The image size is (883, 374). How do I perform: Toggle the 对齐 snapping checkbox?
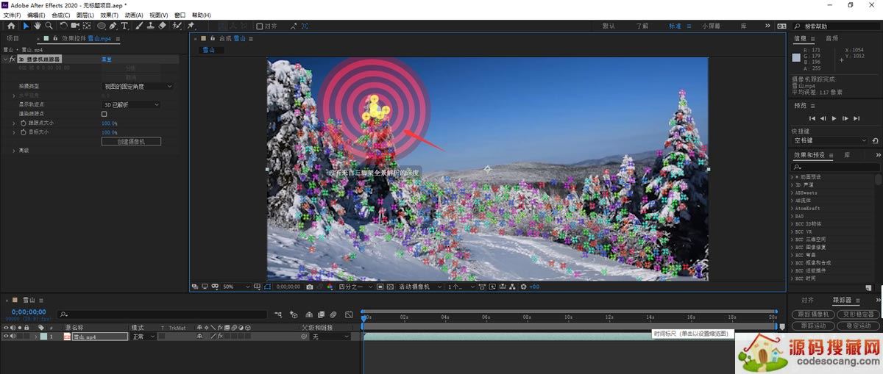[x=259, y=26]
